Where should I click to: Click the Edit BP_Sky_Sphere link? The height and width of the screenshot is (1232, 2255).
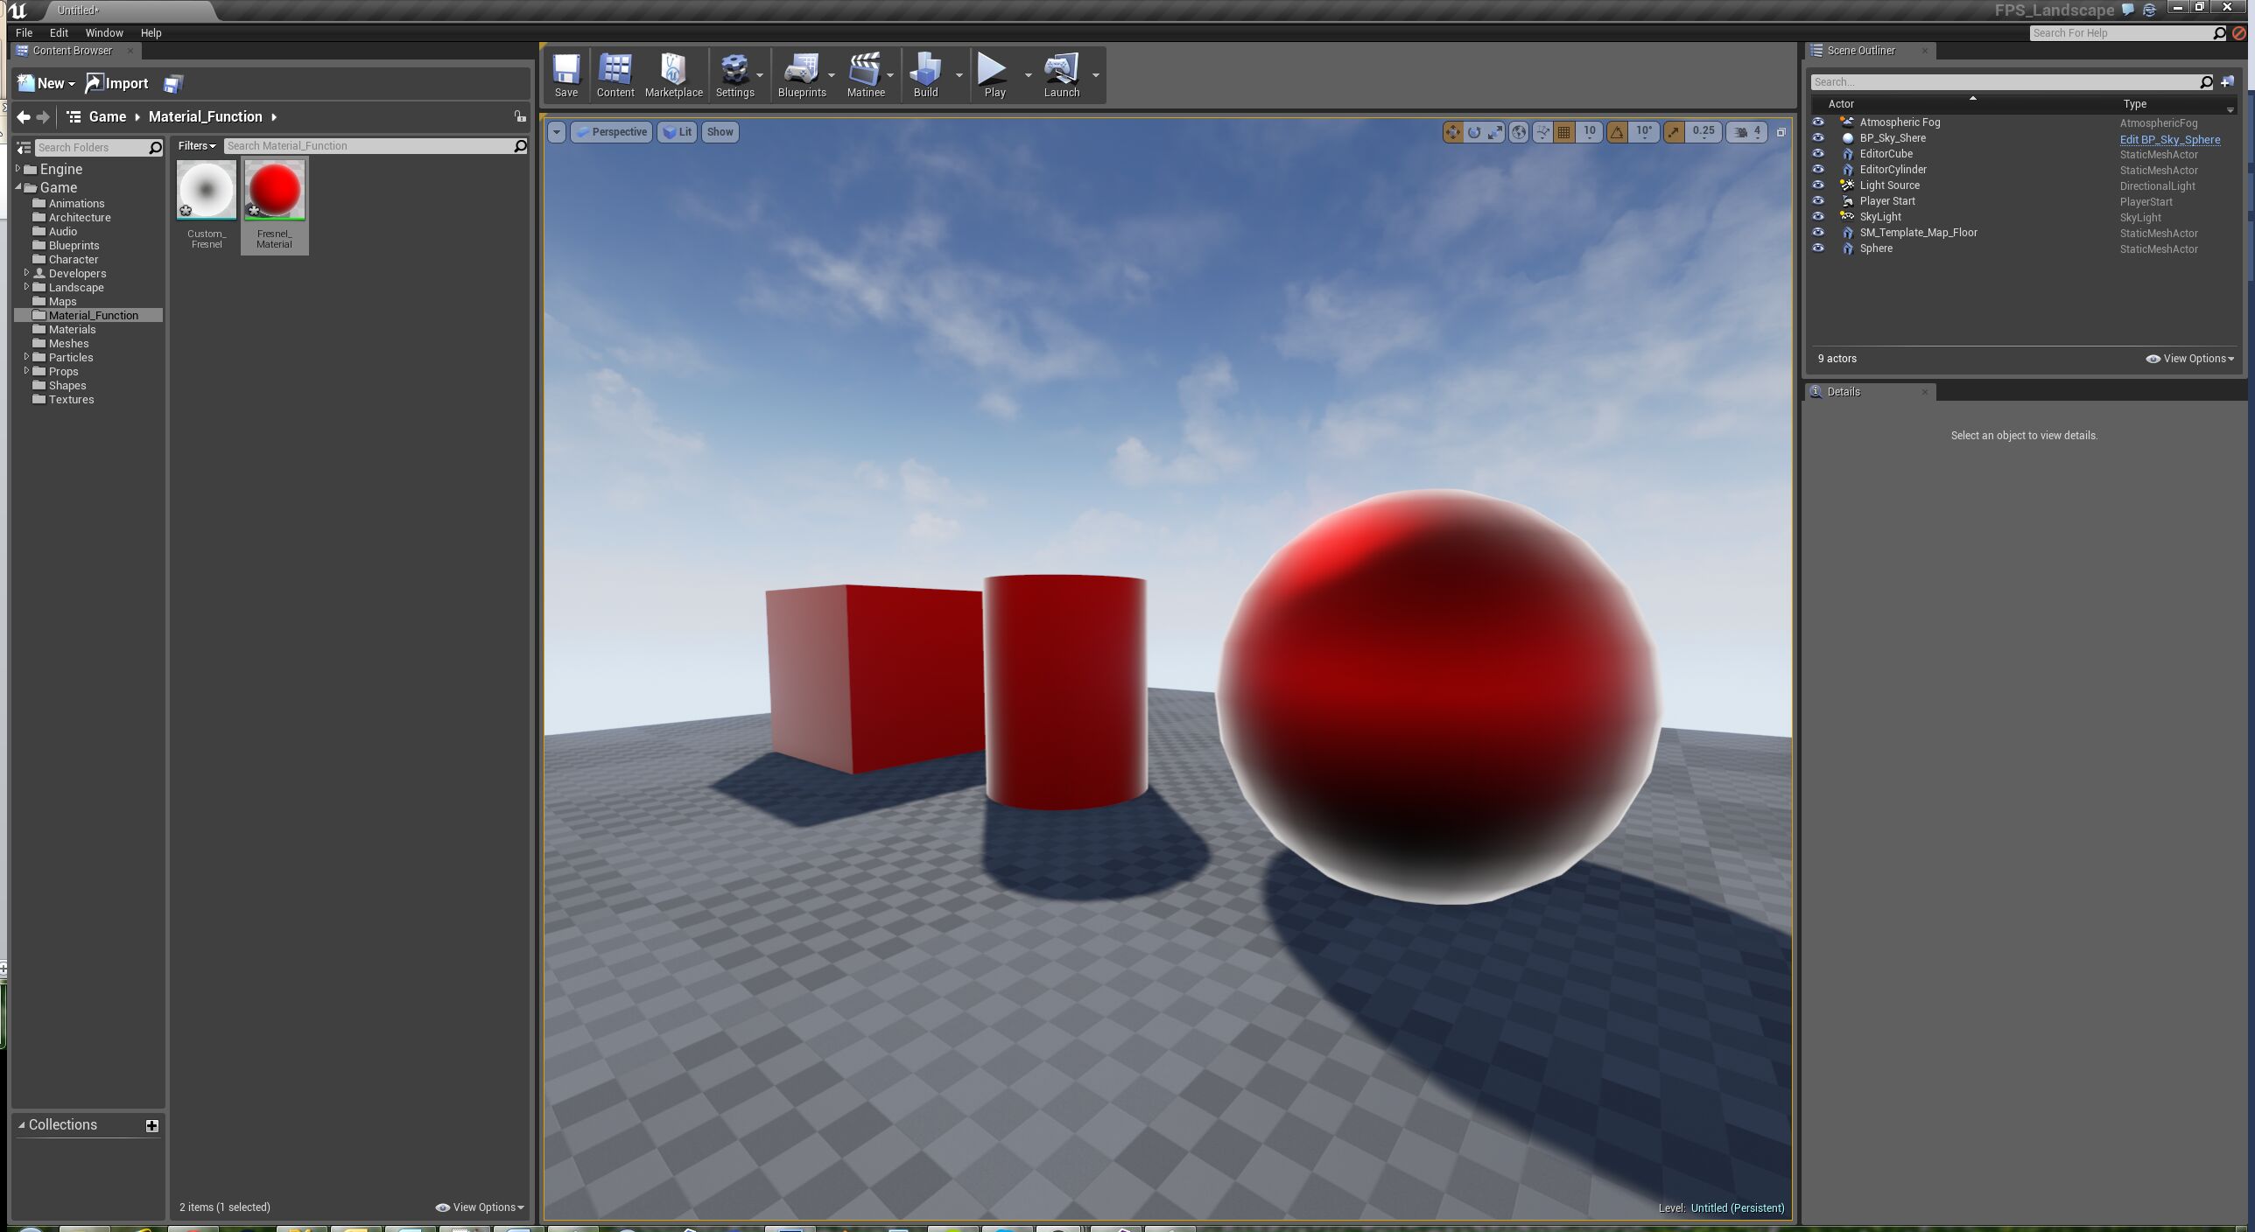[x=2169, y=139]
